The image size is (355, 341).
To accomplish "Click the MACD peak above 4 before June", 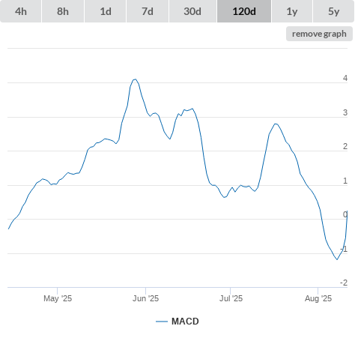I will tap(135, 79).
